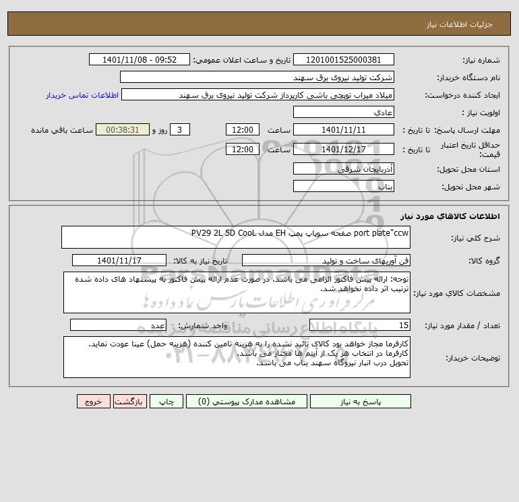This screenshot has height=502, width=519.
Task: Click label 'شرح کلی نیاز:'
Action: click(x=476, y=238)
